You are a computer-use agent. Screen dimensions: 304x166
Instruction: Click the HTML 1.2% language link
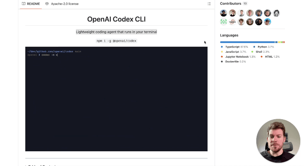tap(270, 57)
